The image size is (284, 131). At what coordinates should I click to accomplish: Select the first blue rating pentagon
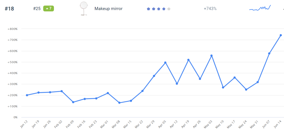coord(149,9)
